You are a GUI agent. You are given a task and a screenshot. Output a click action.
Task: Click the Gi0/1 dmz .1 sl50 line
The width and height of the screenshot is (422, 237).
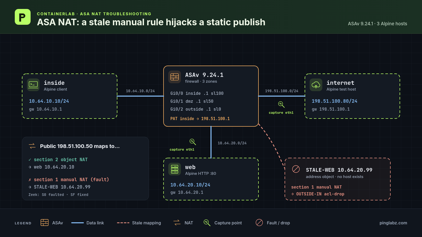[192, 101]
